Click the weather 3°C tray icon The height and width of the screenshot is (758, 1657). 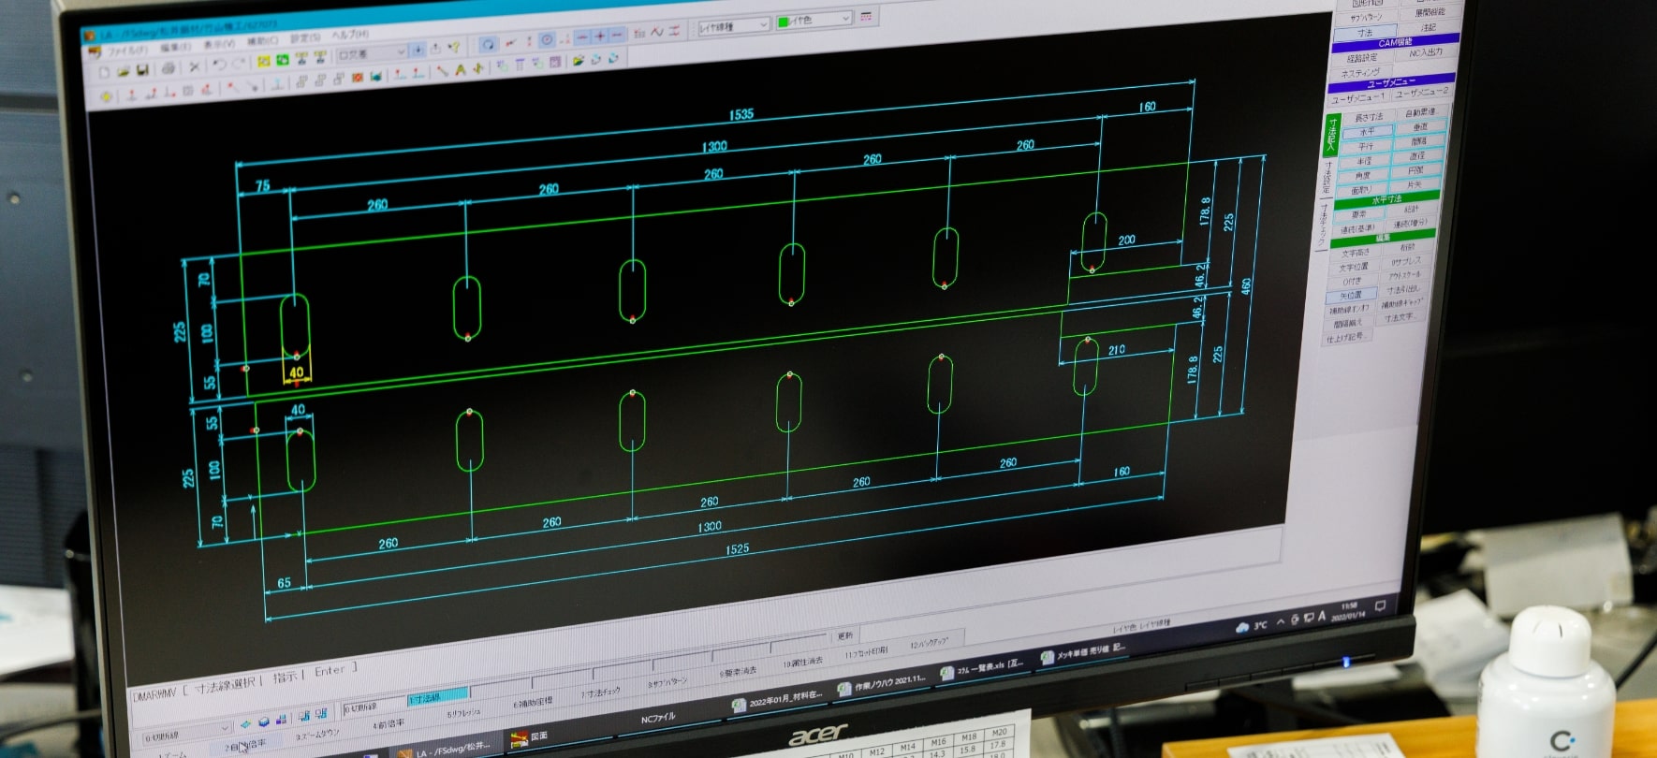click(x=1252, y=625)
